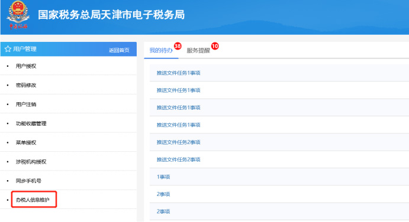
Task: Open the 用户注销 option
Action: coord(26,105)
